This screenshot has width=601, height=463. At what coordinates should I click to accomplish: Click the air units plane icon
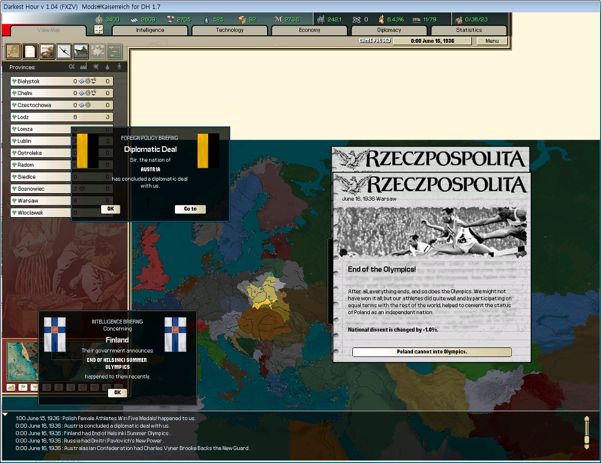coord(64,52)
